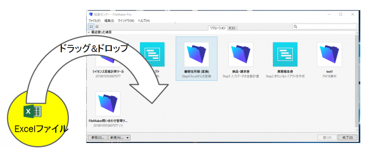Viewport: 369px width, 148px height.
Task: Click the 参照(O)... button
Action: click(x=97, y=137)
